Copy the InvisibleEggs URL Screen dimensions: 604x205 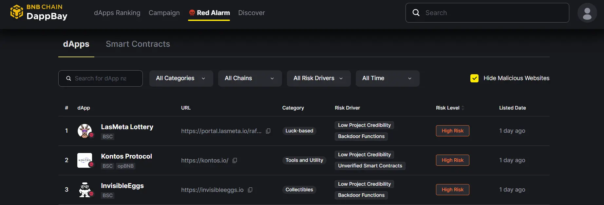[x=250, y=190]
